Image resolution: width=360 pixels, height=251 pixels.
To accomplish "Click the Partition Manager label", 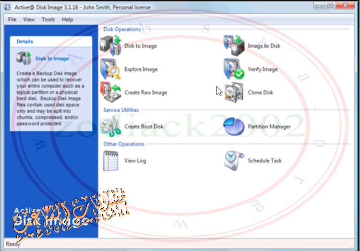I will [x=269, y=126].
